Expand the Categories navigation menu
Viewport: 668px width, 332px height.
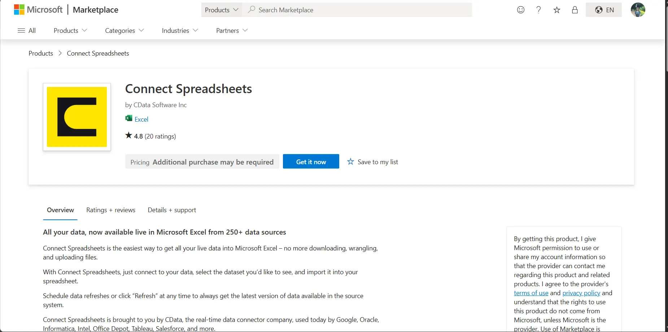125,31
